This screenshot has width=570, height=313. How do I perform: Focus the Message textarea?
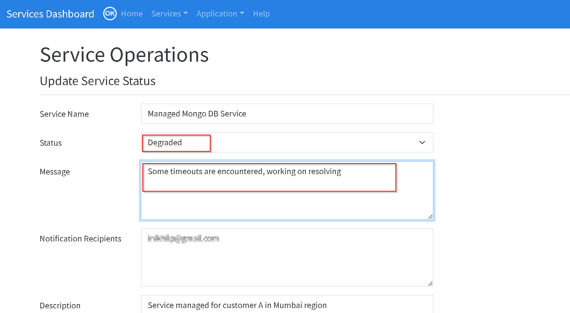tap(287, 191)
